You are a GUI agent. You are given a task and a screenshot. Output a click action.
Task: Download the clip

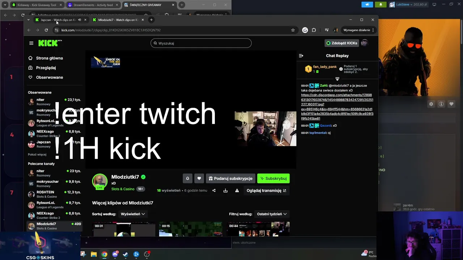(x=225, y=191)
